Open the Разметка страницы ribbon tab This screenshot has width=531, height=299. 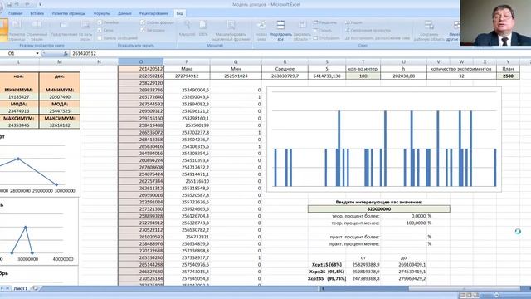tap(69, 13)
